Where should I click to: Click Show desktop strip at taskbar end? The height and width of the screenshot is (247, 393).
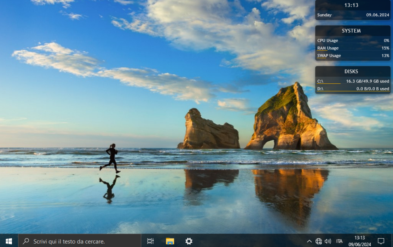[x=392, y=241]
